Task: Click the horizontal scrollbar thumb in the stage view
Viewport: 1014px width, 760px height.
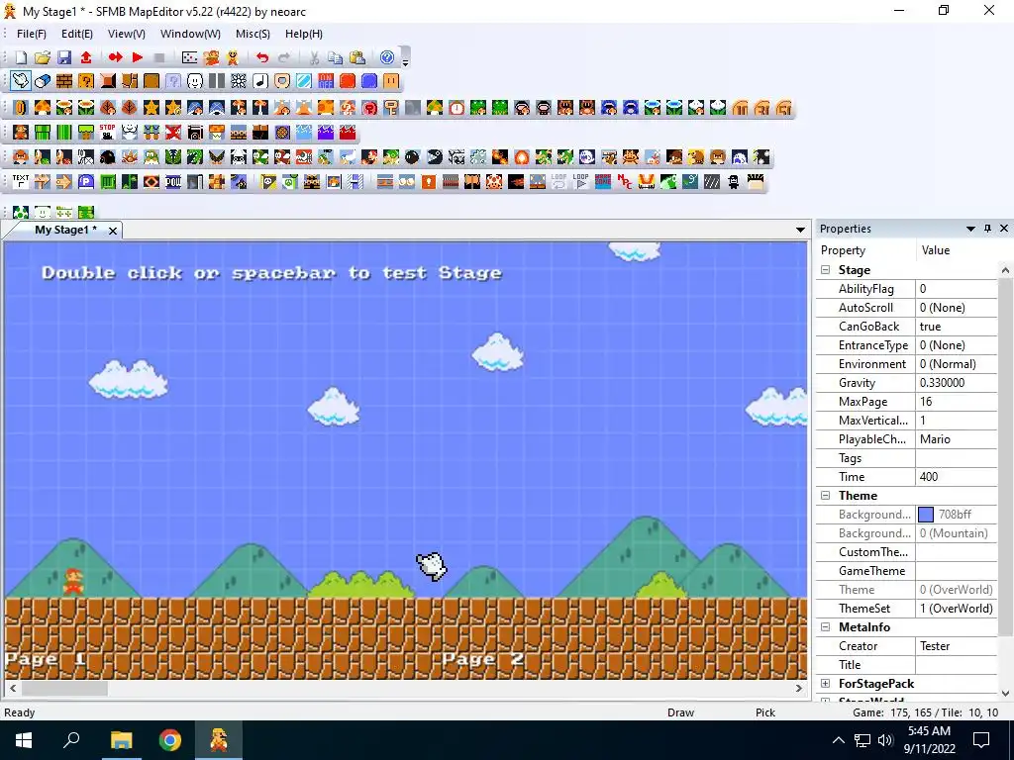Action: tap(64, 689)
